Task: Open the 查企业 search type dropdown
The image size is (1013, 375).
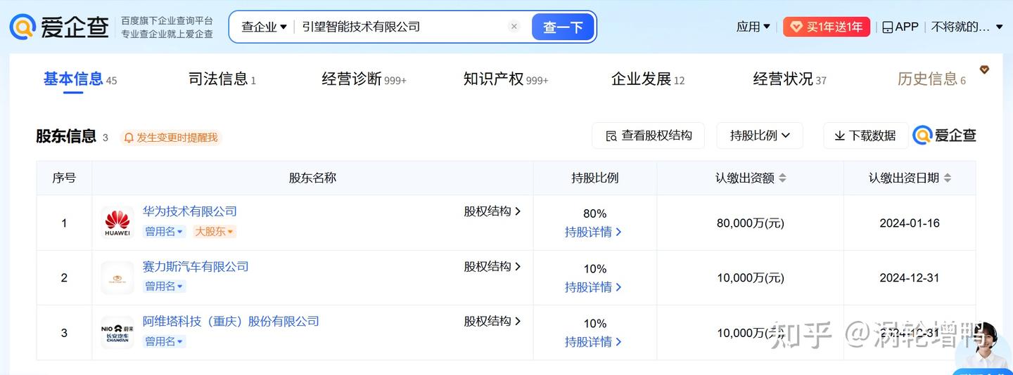Action: coord(264,27)
